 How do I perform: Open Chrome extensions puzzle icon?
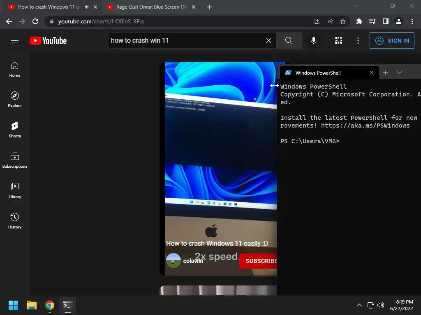359,21
